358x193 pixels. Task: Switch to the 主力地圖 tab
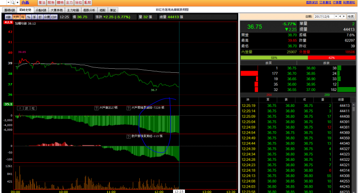coord(73,10)
